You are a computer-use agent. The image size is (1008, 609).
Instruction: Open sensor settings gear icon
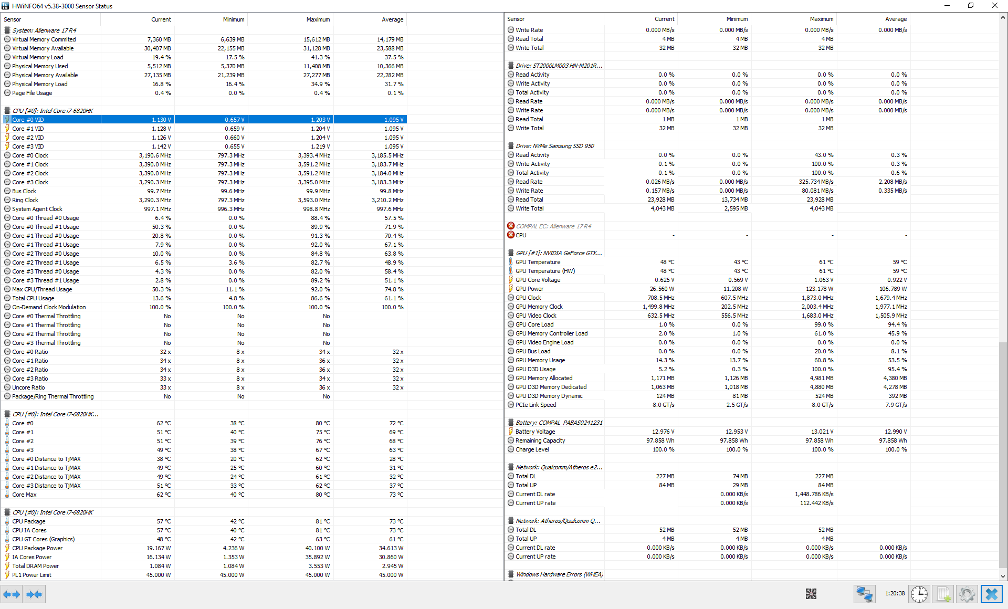(967, 594)
